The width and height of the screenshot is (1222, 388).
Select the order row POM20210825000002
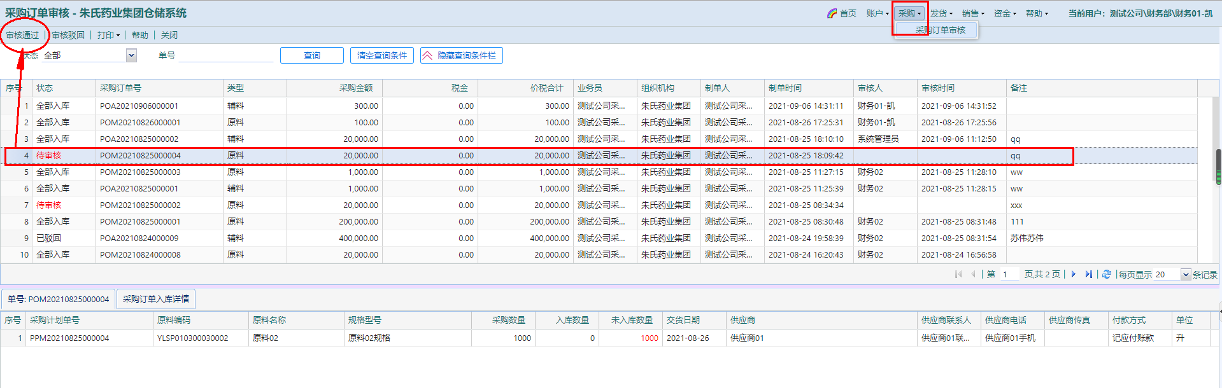(140, 205)
